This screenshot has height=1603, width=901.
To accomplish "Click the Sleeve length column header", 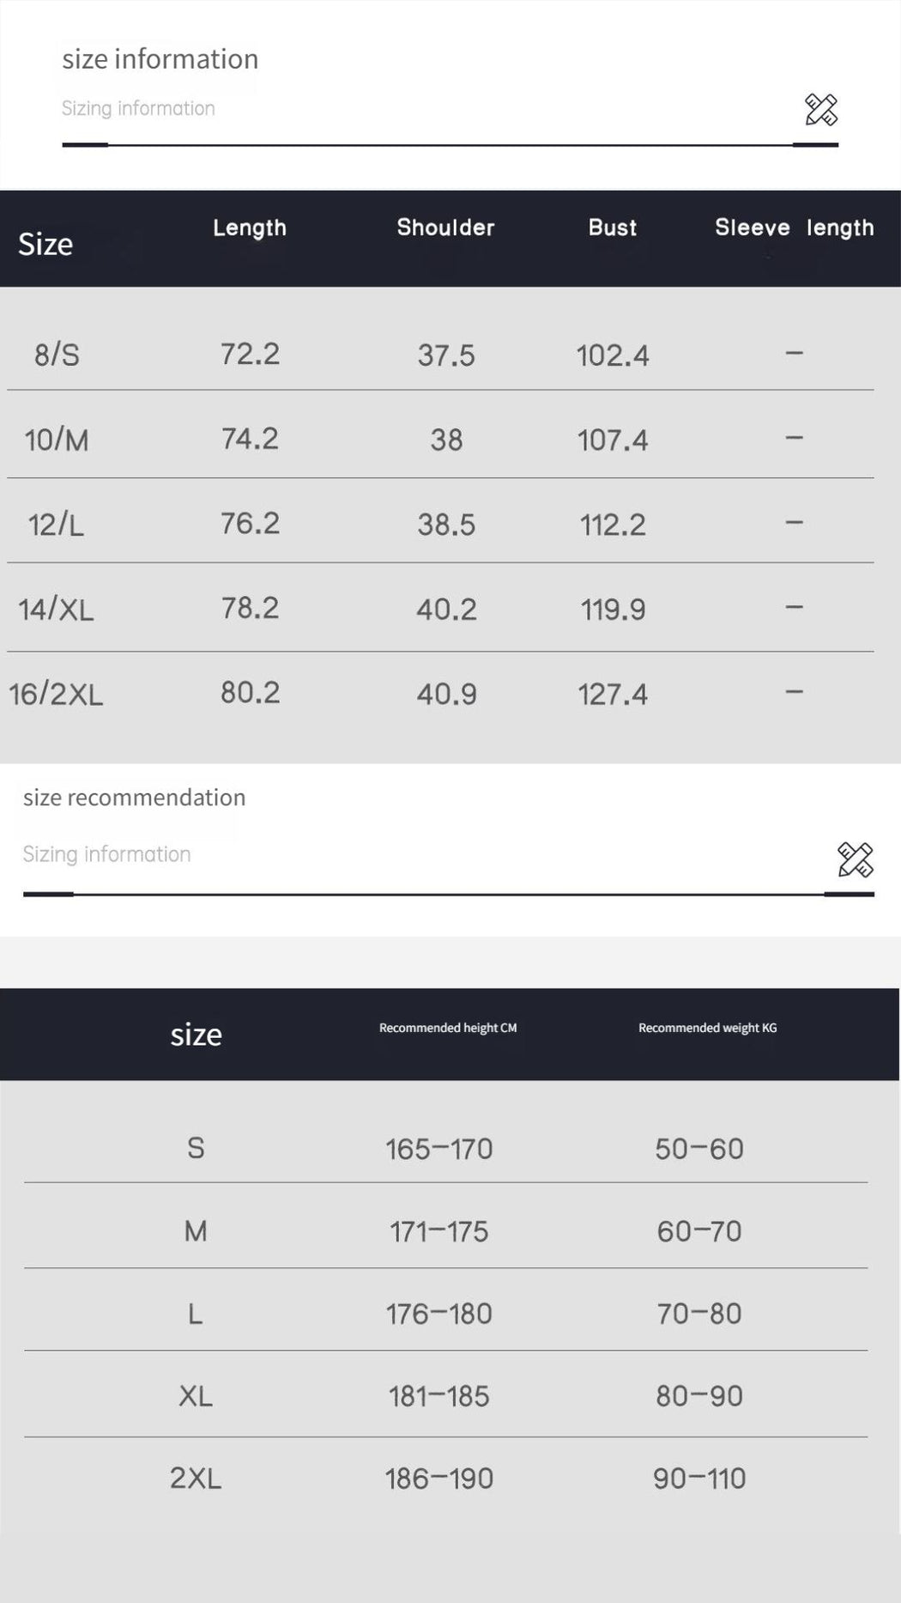I will [794, 228].
